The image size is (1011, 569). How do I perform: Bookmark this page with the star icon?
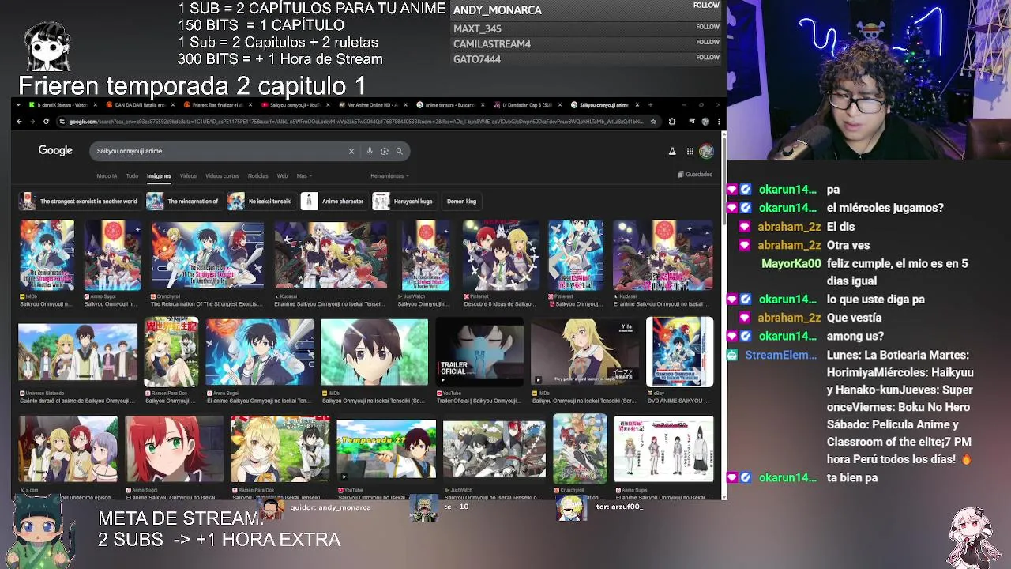tap(653, 122)
